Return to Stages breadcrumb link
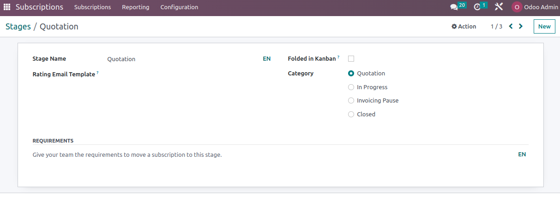The width and height of the screenshot is (560, 206). click(x=18, y=27)
